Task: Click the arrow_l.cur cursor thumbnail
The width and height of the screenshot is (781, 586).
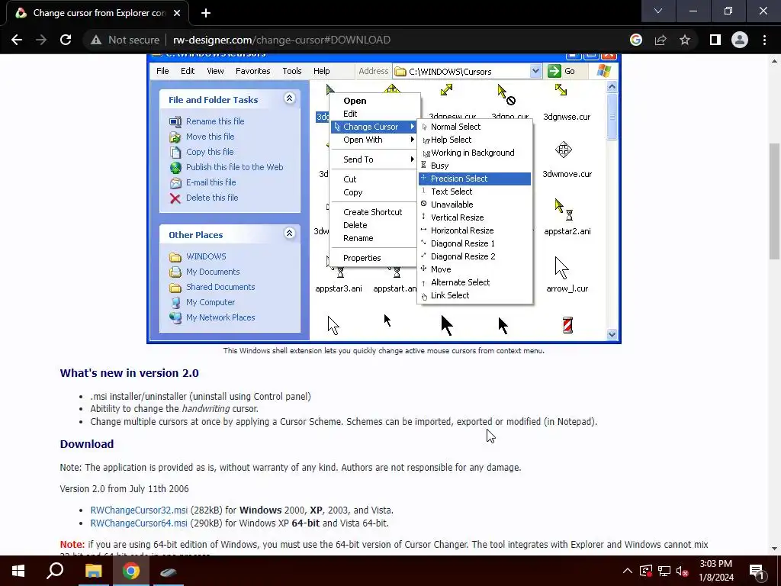Action: 562,268
